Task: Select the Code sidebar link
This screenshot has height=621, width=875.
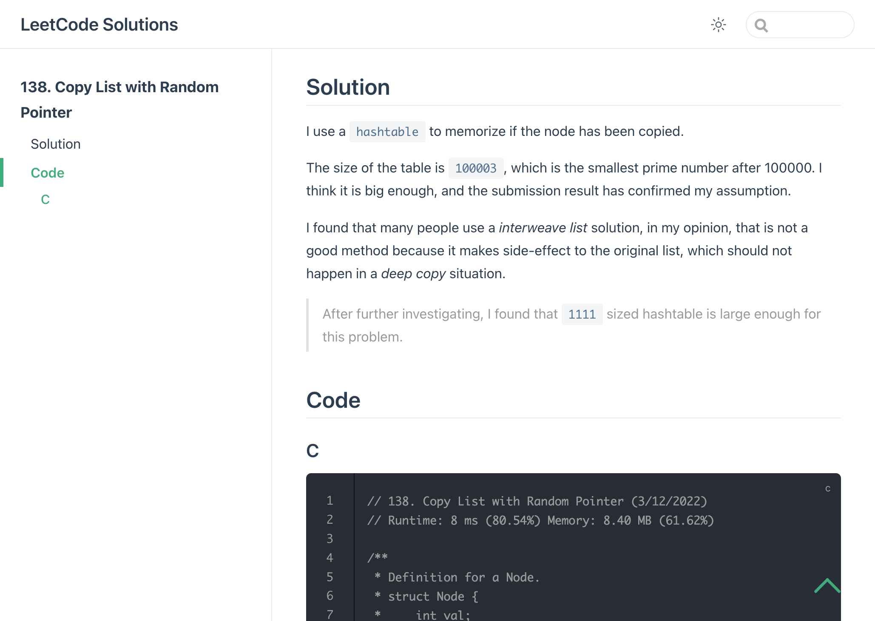Action: [48, 173]
